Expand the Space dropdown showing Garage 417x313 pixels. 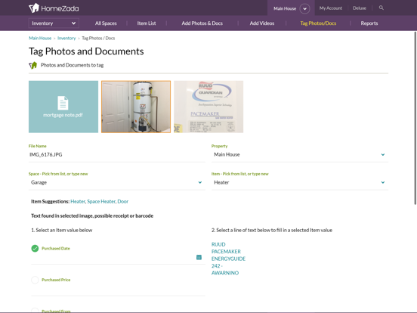[117, 183]
